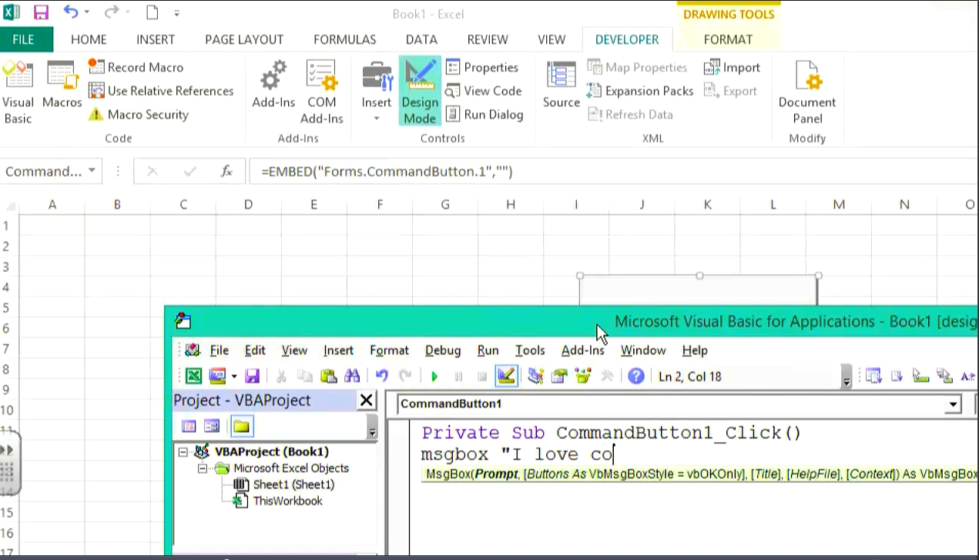Click Undo in Excel quick access toolbar
Viewport: 979px width, 560px height.
pos(70,12)
